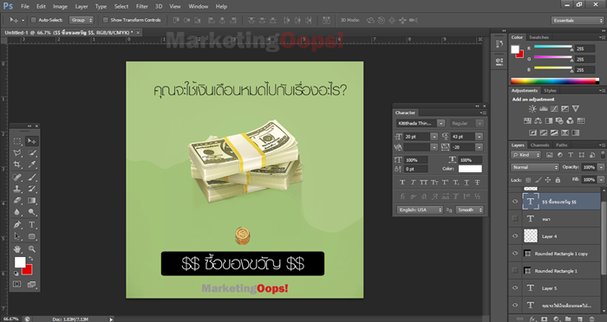Screen dimensions: 607x322
Task: Select the Layer 4 thumbnail
Action: point(531,235)
